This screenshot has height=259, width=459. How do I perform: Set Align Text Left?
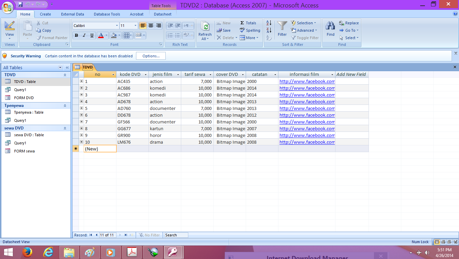pyautogui.click(x=143, y=26)
